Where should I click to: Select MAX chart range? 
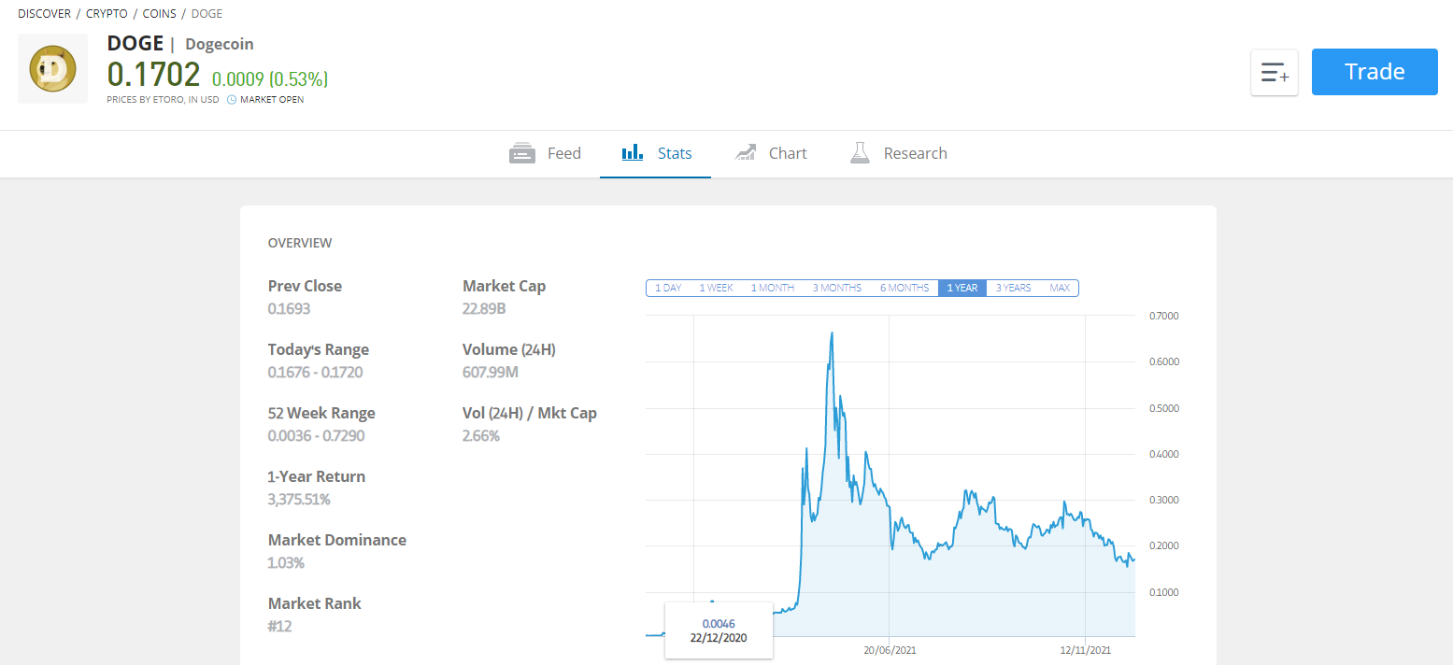click(x=1060, y=288)
